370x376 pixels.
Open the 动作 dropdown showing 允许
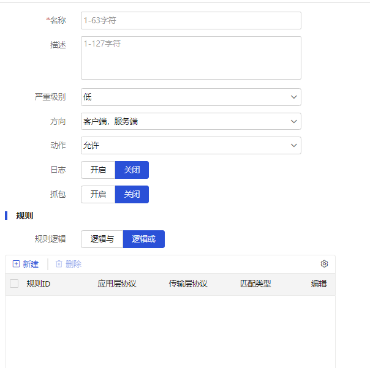[x=191, y=145]
